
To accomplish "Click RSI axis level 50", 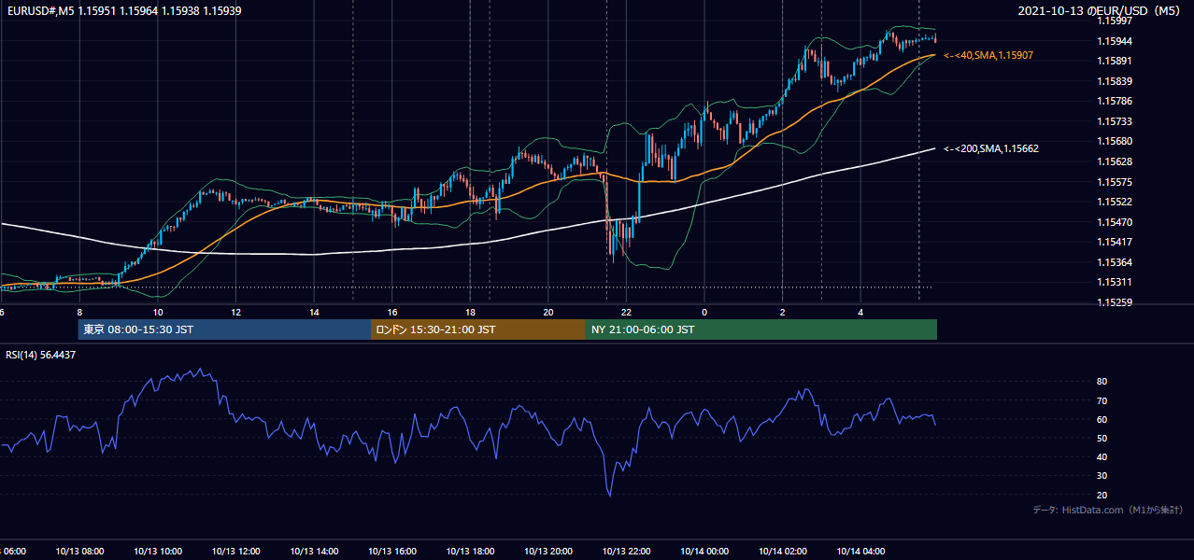I will (1102, 438).
